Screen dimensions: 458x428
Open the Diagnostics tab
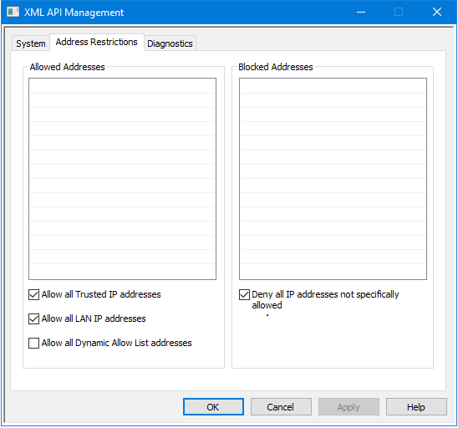pos(170,43)
